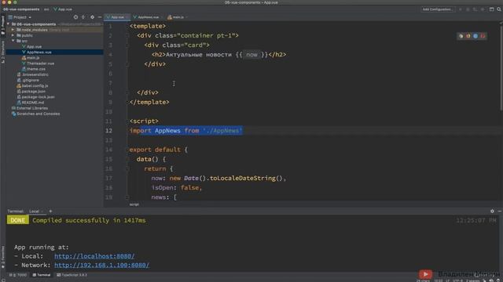Open Project panel settings gear
The height and width of the screenshot is (282, 503).
tap(93, 17)
